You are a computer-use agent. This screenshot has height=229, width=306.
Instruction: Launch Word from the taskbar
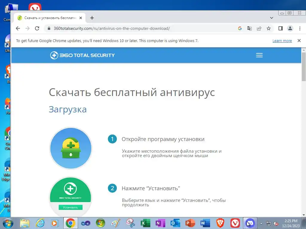click(x=205, y=223)
